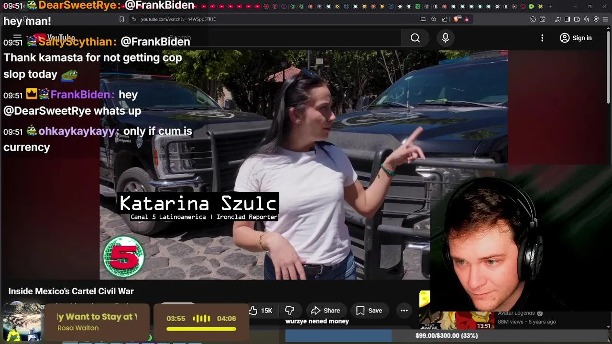Viewport: 612px width, 344px height.
Task: Click the Brave Rewards triangle icon
Action: point(467,19)
